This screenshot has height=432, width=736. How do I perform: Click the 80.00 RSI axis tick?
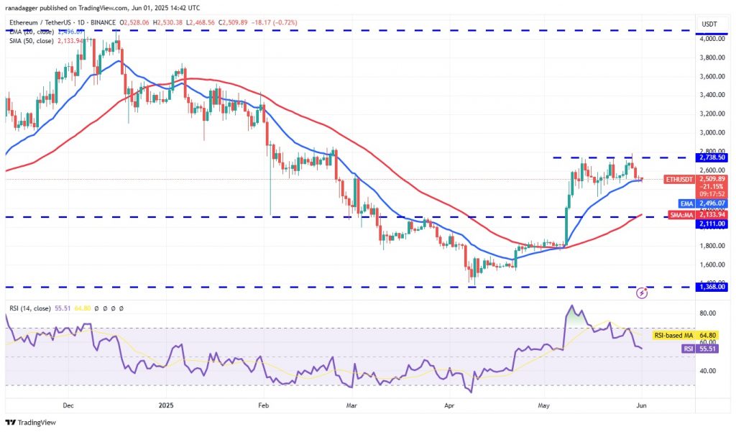click(708, 313)
